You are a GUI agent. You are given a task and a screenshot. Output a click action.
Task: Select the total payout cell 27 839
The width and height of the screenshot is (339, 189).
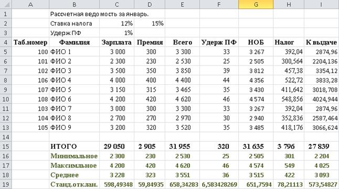coord(322,147)
